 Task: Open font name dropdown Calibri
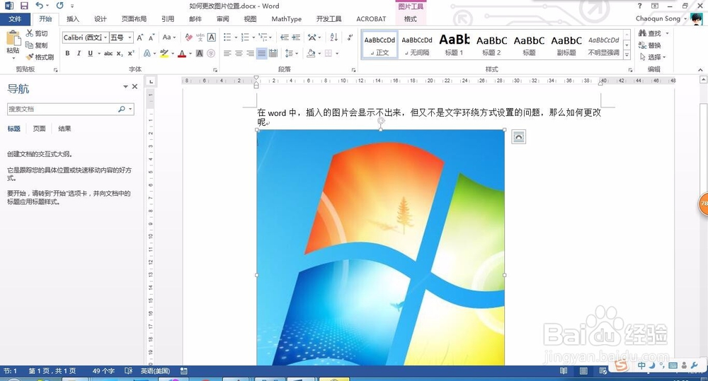[105, 37]
